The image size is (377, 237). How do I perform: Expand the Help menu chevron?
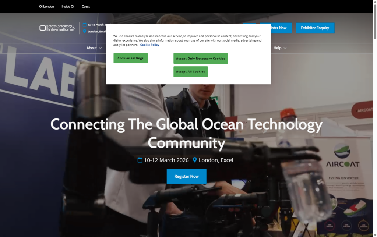[285, 48]
